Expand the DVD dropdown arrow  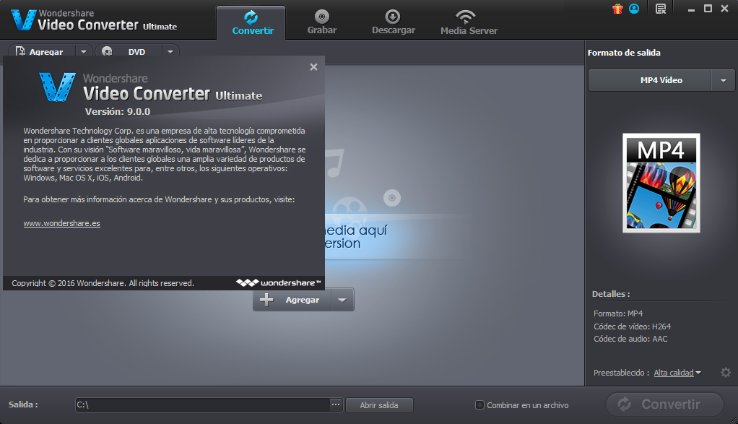[170, 51]
